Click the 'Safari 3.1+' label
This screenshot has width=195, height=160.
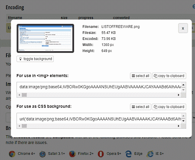[56, 153]
